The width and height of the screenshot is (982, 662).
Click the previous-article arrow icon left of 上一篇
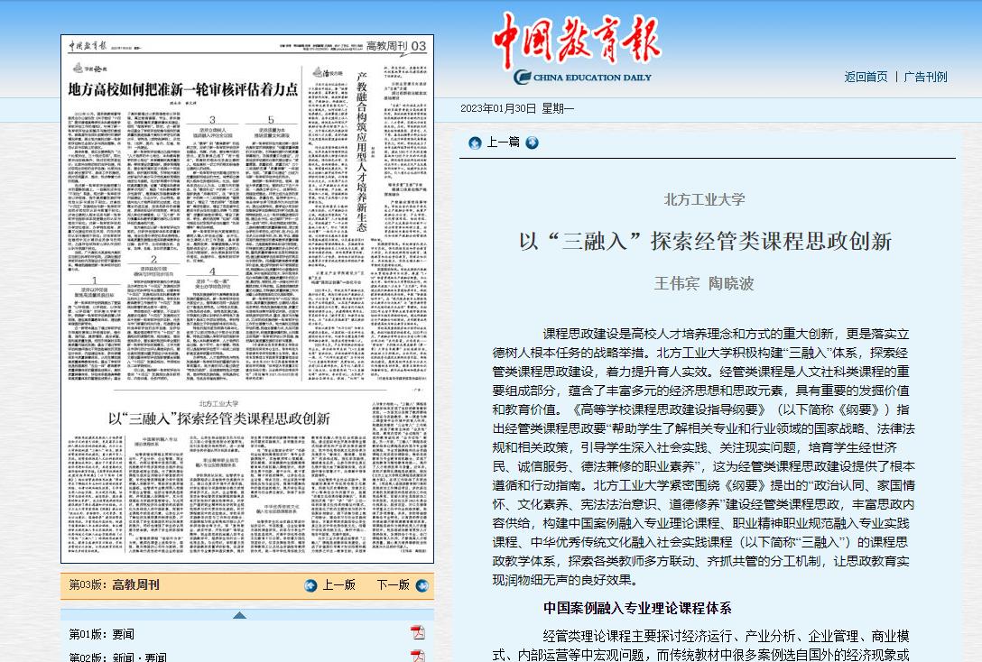coord(475,143)
